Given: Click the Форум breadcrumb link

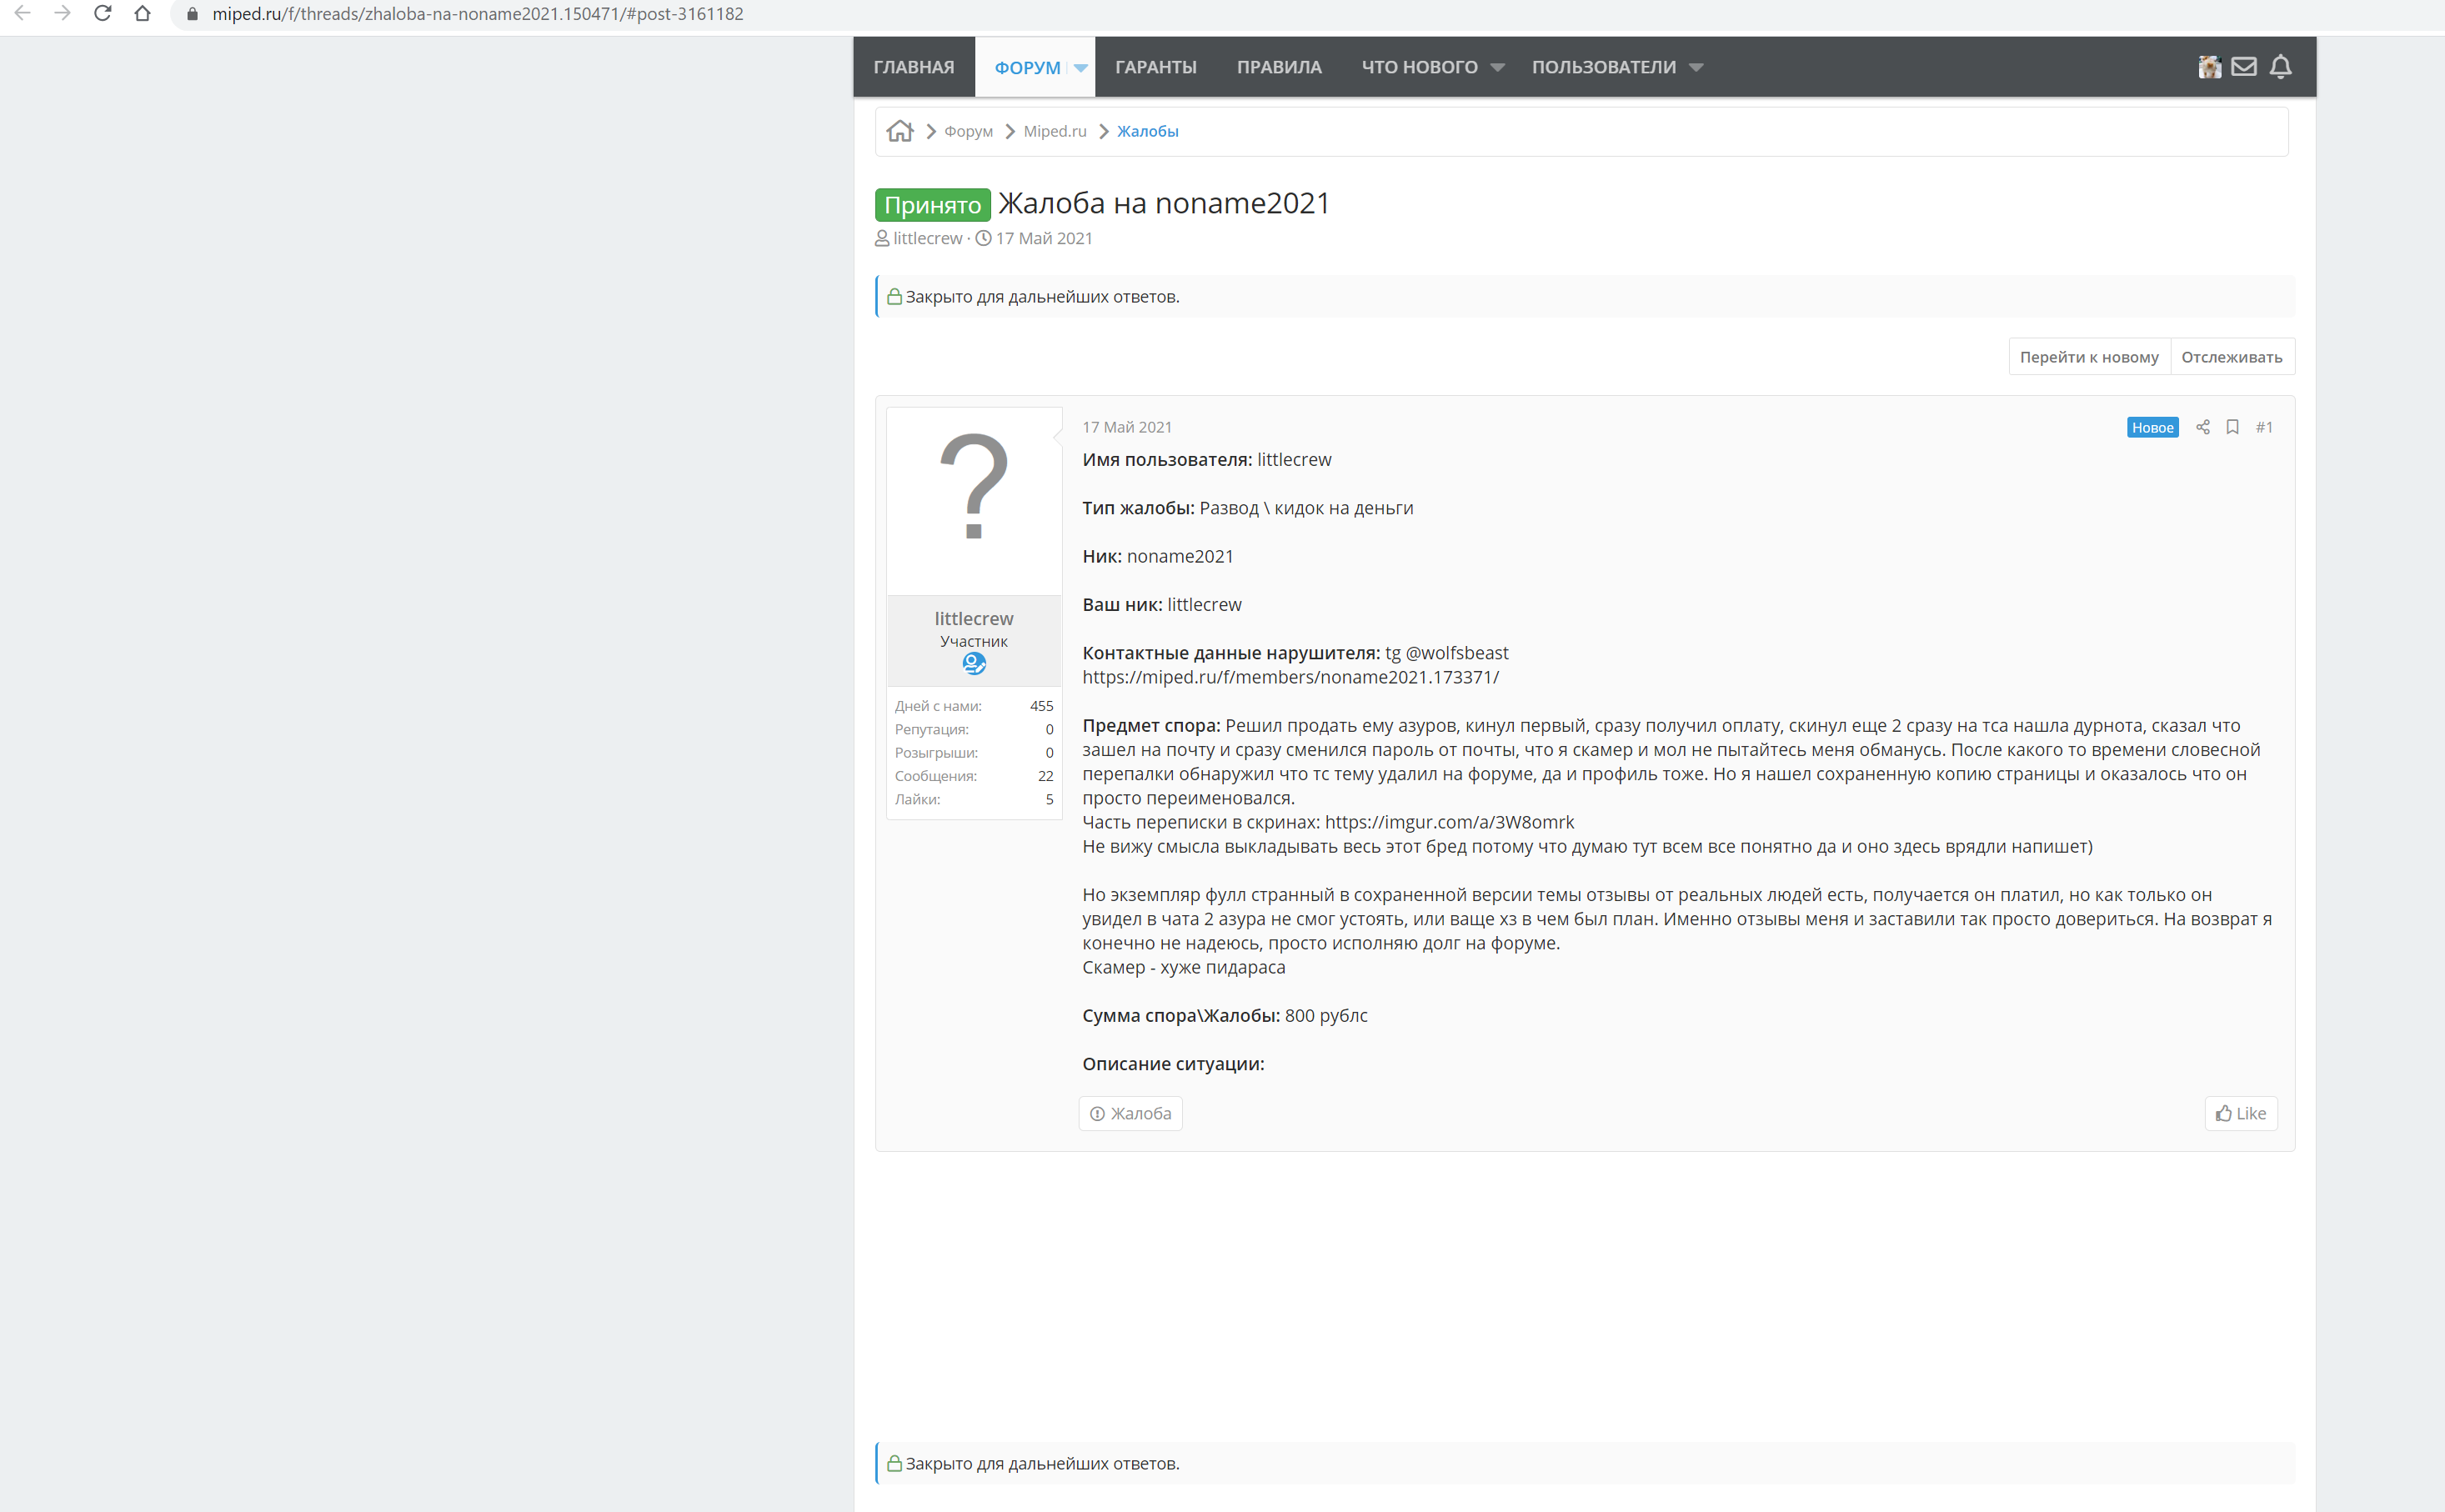Looking at the screenshot, I should (968, 131).
